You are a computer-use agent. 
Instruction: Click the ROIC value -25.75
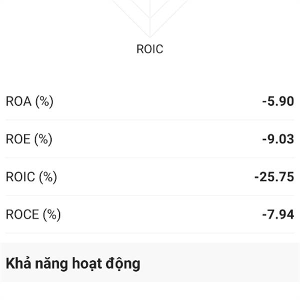(x=274, y=176)
